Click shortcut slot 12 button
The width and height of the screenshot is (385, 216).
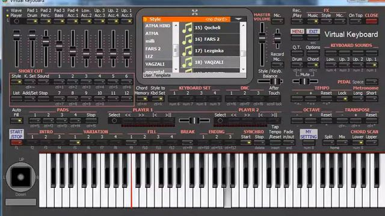126,99
